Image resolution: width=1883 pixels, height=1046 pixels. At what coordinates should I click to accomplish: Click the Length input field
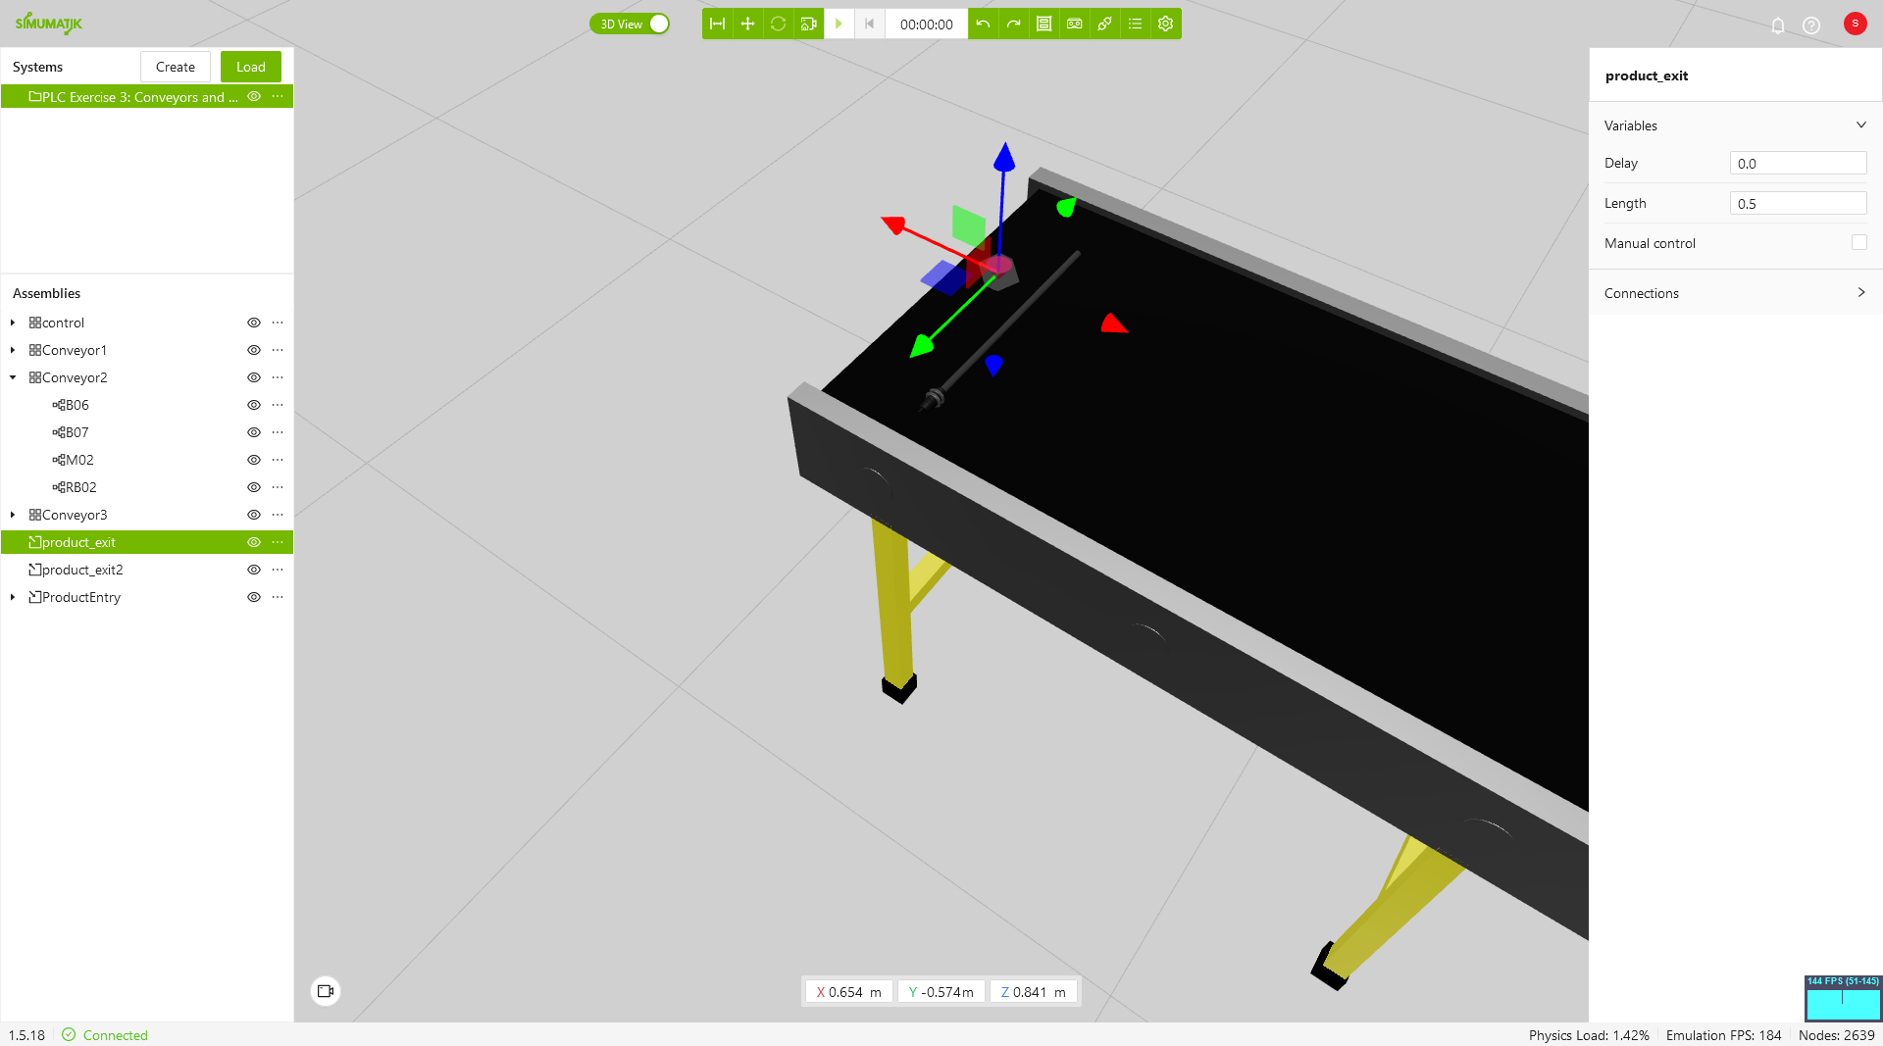(x=1797, y=204)
